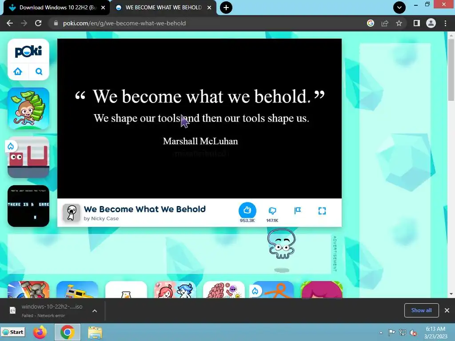The height and width of the screenshot is (341, 455).
Task: Toggle the browser side panel
Action: point(417,23)
